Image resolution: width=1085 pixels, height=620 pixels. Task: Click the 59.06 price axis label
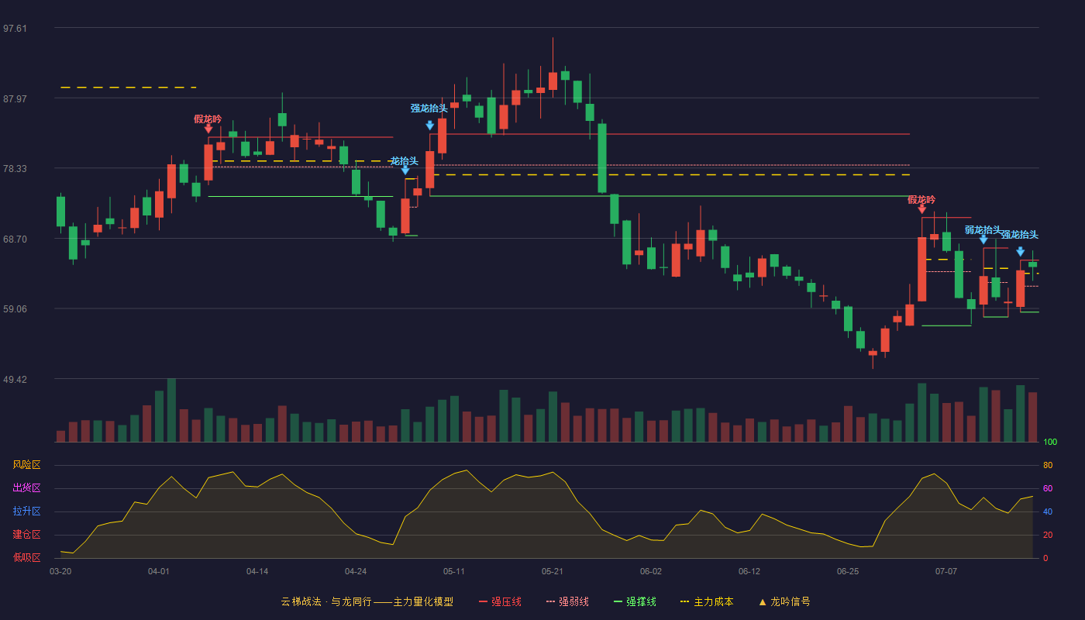[x=15, y=309]
